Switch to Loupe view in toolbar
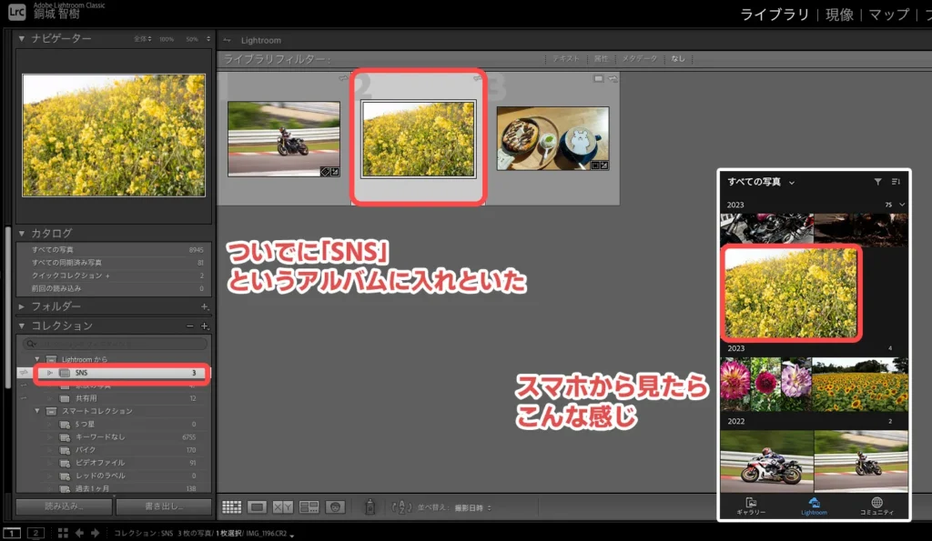 tap(258, 506)
